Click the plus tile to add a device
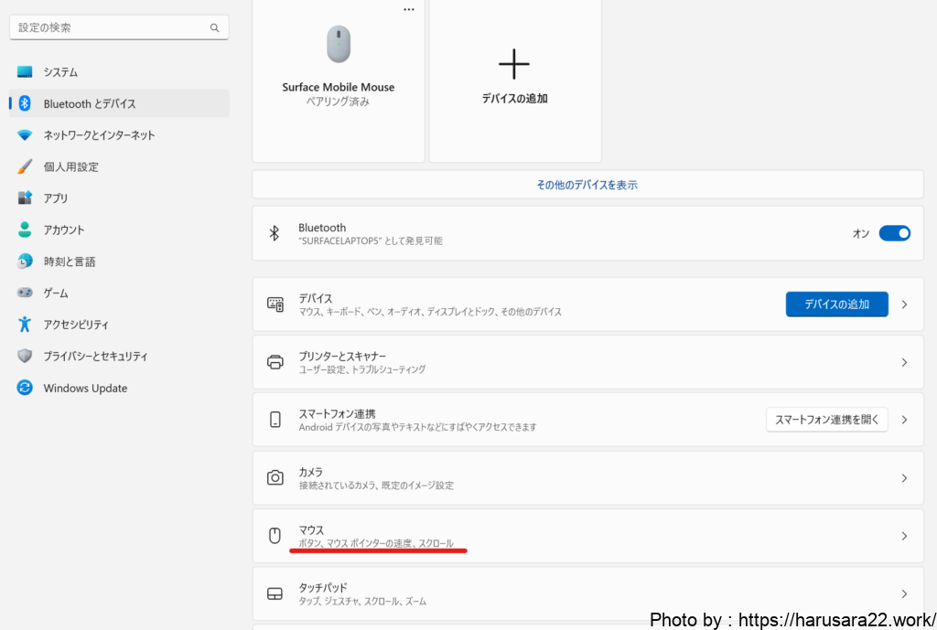The image size is (937, 630). click(x=514, y=73)
